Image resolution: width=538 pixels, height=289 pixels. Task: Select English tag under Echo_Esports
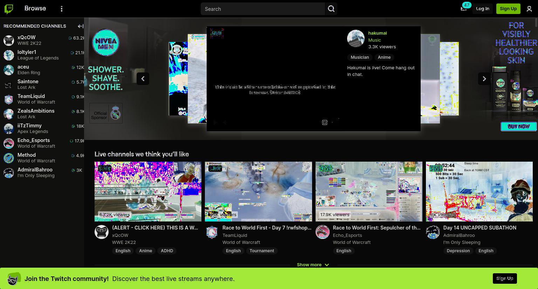point(344,251)
